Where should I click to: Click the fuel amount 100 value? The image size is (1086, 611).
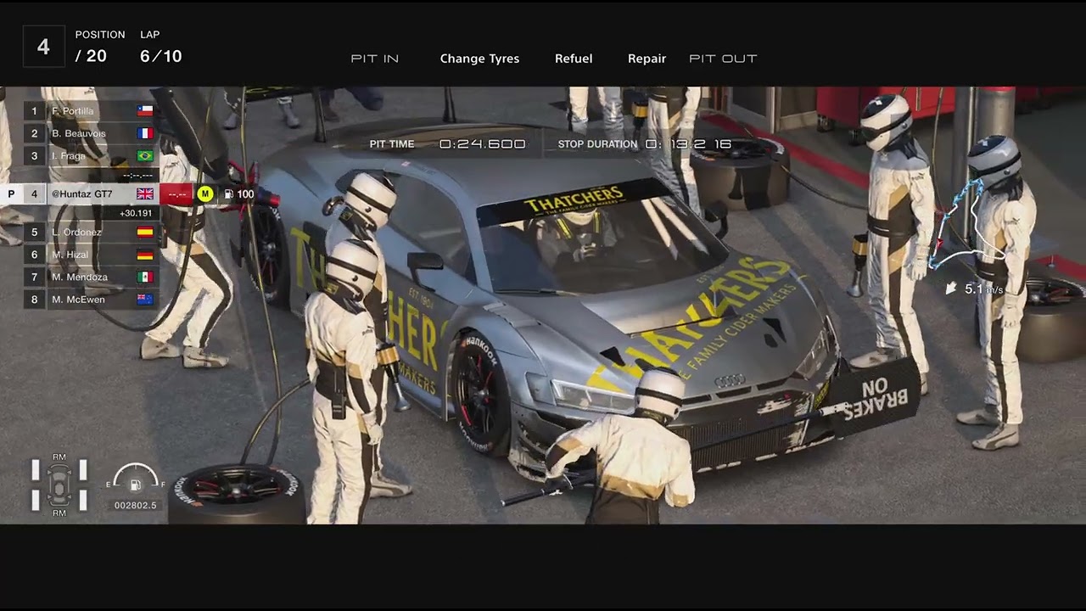[245, 194]
